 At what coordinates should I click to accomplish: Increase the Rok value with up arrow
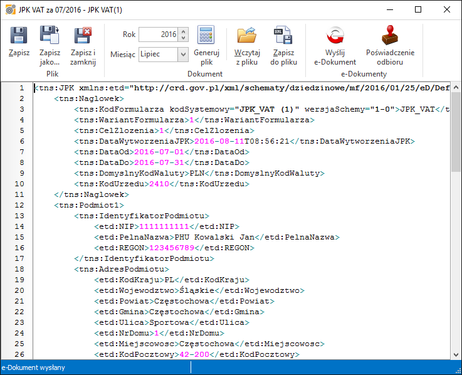(x=182, y=31)
